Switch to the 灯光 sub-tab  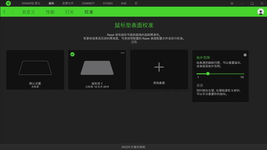click(x=69, y=12)
